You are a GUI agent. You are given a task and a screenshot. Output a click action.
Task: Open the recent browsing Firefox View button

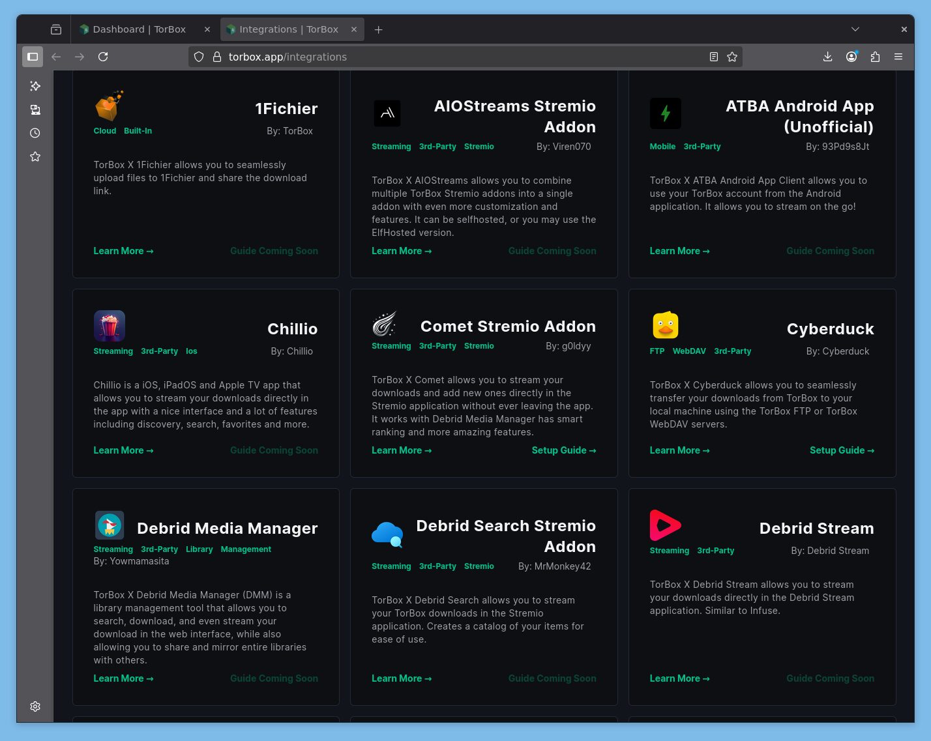point(56,29)
